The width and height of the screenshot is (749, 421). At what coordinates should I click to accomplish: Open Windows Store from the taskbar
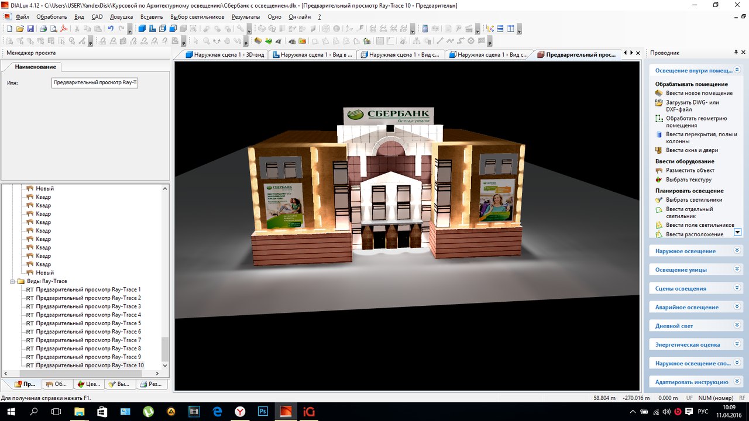tap(102, 412)
